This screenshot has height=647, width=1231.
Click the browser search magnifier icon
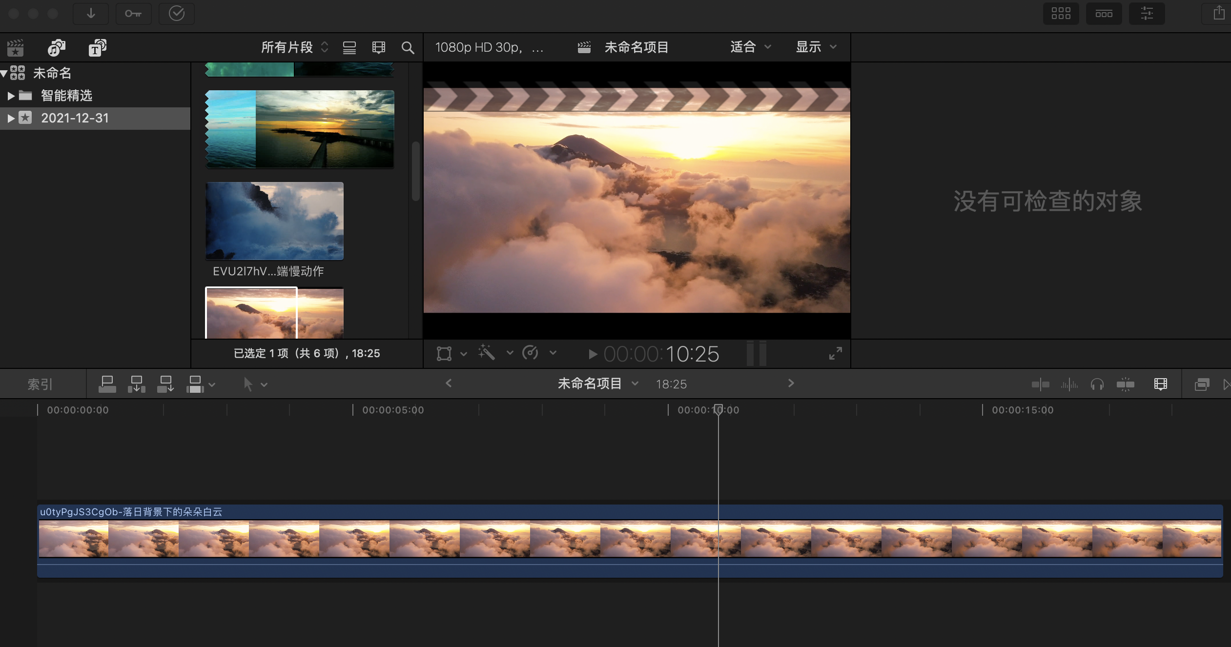pyautogui.click(x=408, y=47)
